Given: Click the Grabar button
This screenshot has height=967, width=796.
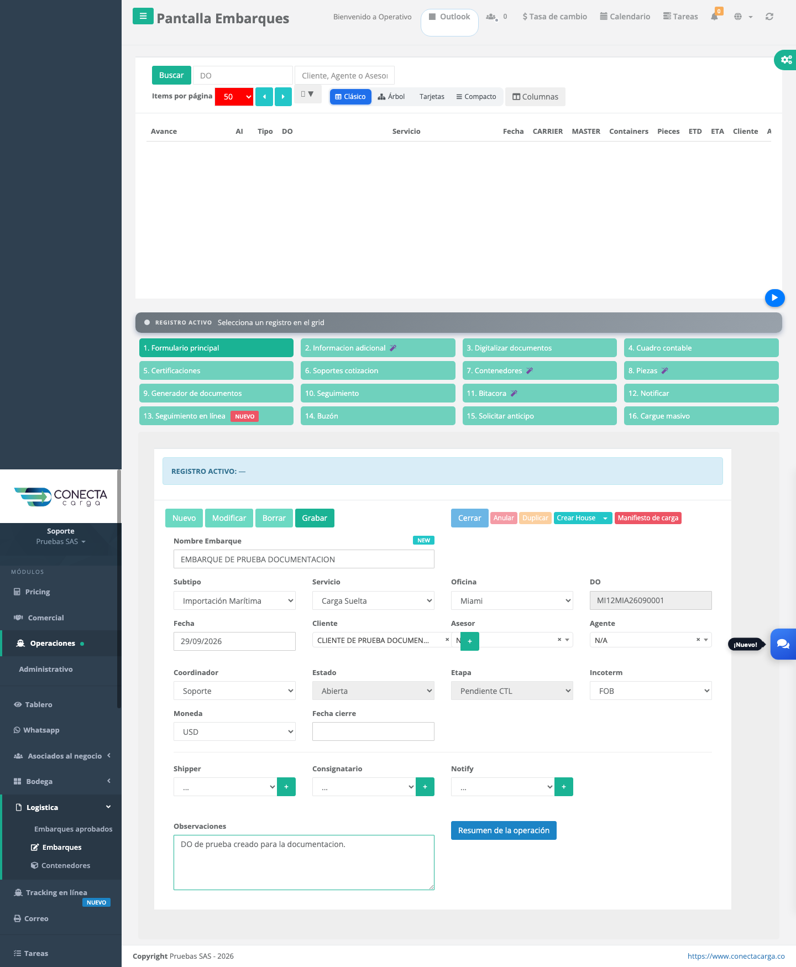Looking at the screenshot, I should pyautogui.click(x=315, y=518).
